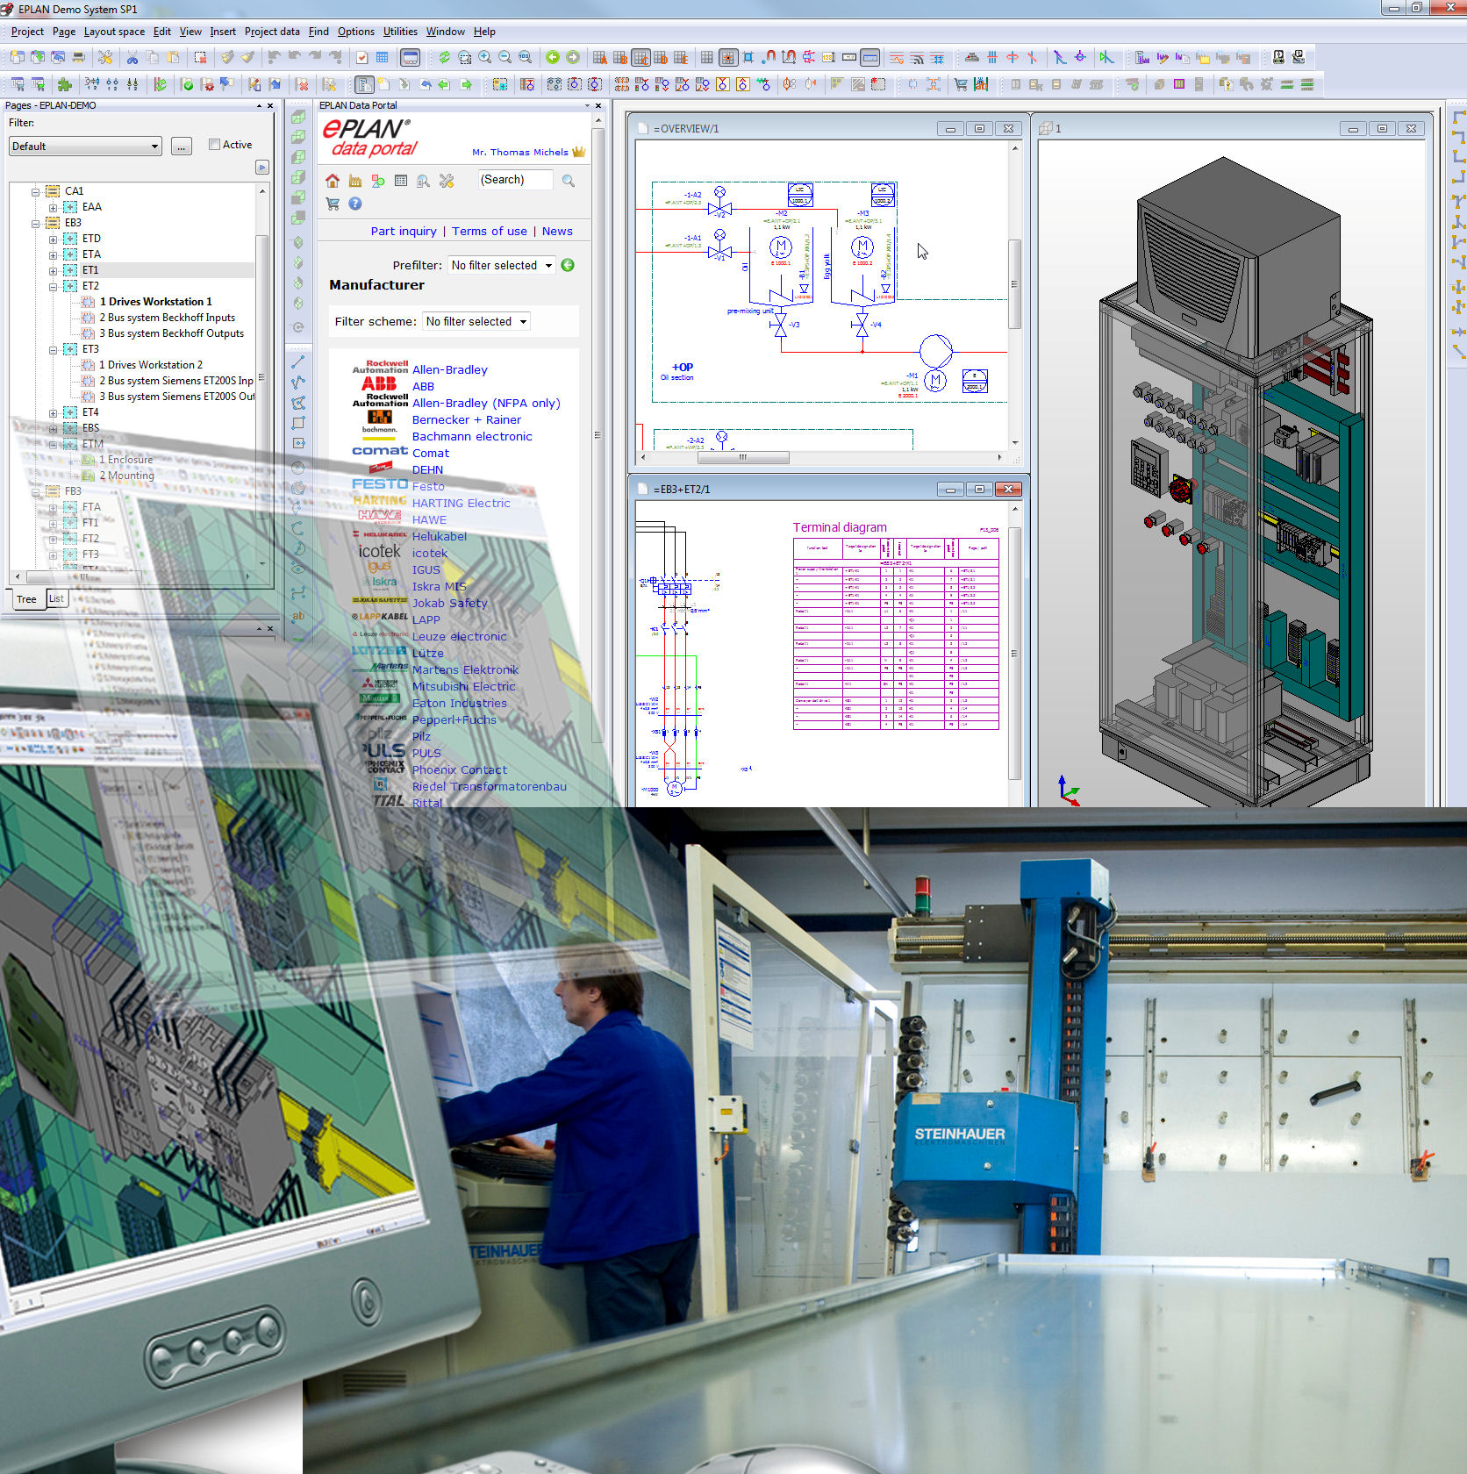This screenshot has width=1467, height=1474.
Task: Open the Project data menu
Action: (x=271, y=32)
